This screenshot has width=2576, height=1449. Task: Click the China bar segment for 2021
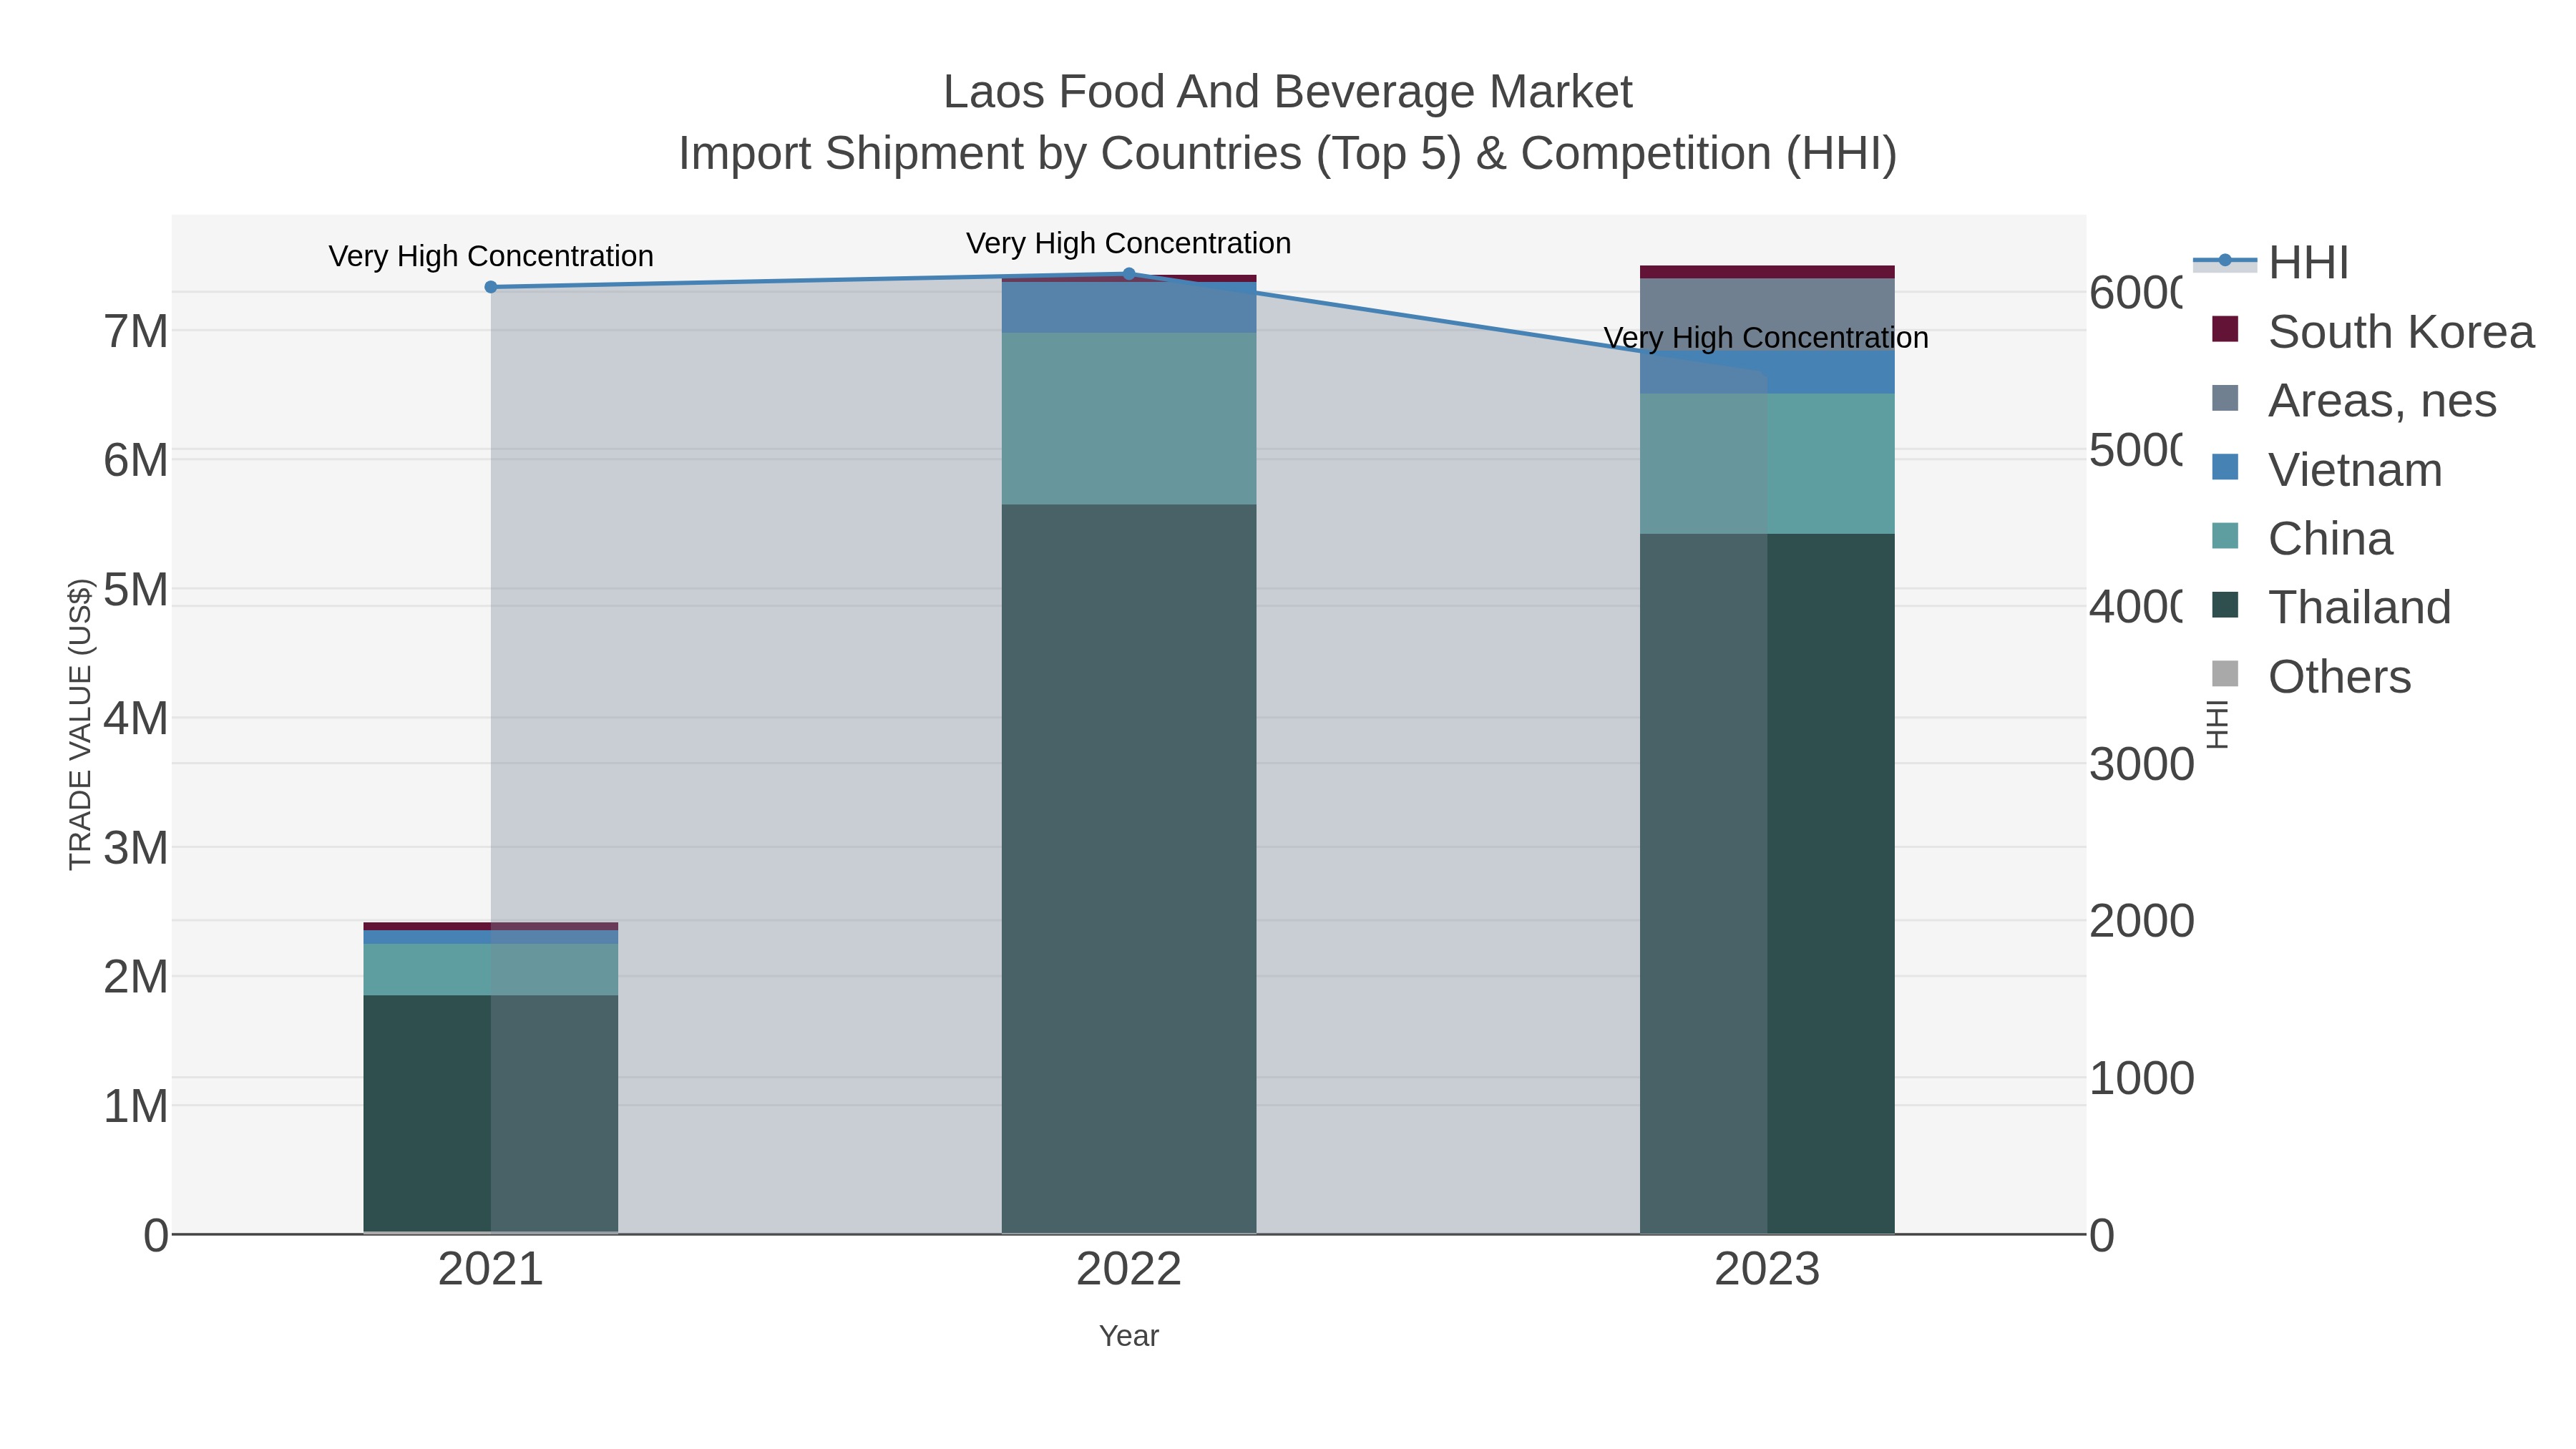tap(491, 969)
